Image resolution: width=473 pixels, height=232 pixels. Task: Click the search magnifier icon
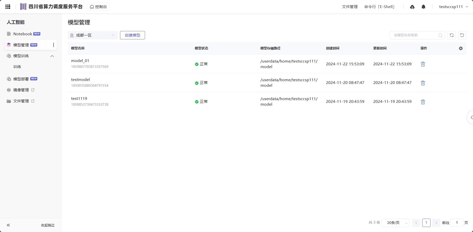[x=440, y=35]
